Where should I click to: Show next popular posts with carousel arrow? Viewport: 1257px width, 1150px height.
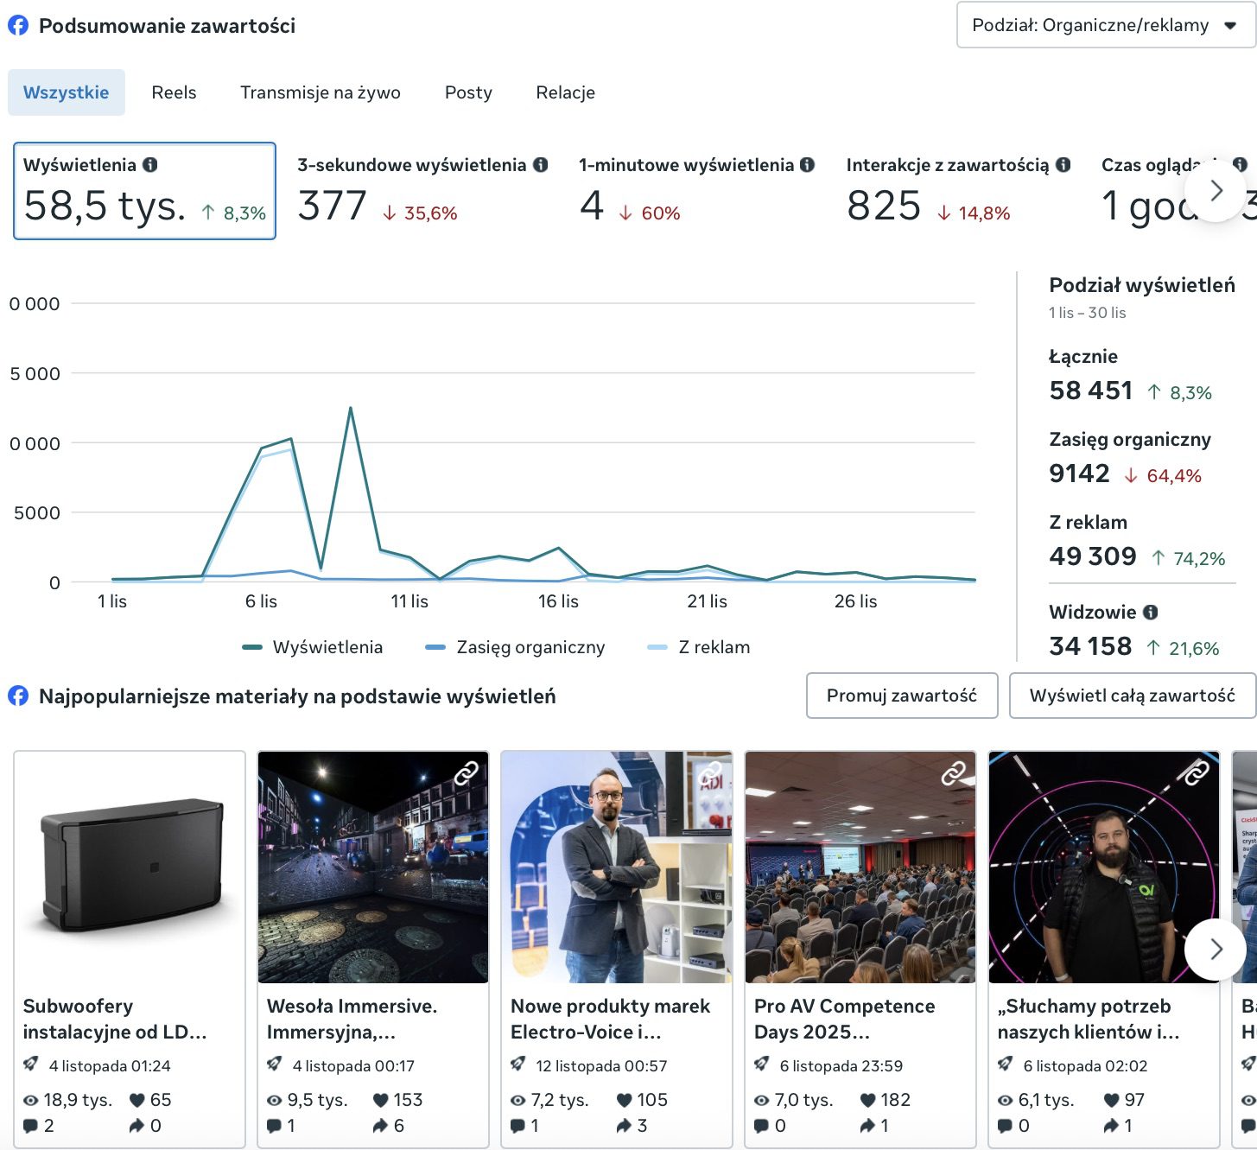(x=1216, y=950)
